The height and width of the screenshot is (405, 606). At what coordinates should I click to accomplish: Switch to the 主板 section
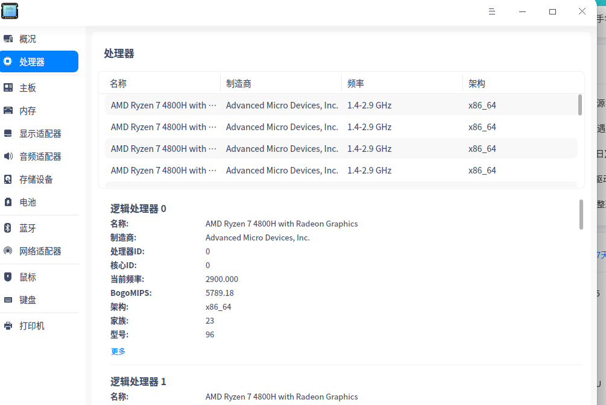pos(39,88)
